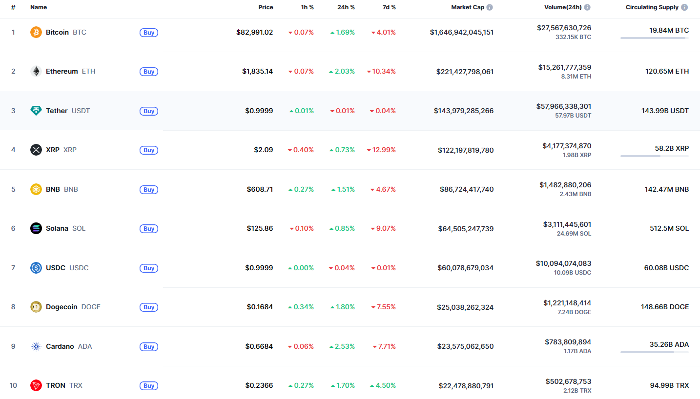Image resolution: width=700 pixels, height=399 pixels.
Task: Open the Ethereum coin page link
Action: pyautogui.click(x=62, y=71)
